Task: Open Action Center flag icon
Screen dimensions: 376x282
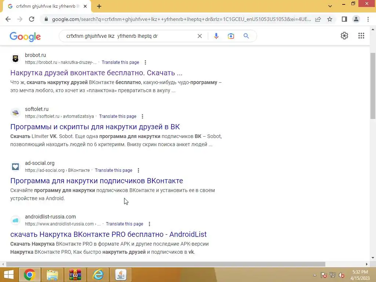Action: pyautogui.click(x=323, y=275)
